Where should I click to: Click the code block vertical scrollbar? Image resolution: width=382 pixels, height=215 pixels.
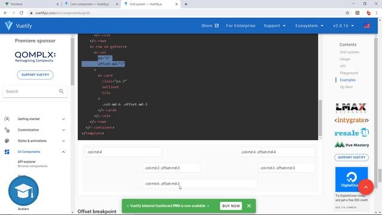point(320,118)
